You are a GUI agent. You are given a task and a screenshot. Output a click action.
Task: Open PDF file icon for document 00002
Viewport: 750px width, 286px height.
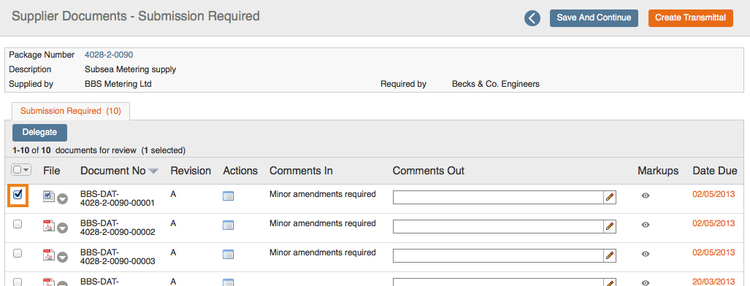[x=49, y=225]
